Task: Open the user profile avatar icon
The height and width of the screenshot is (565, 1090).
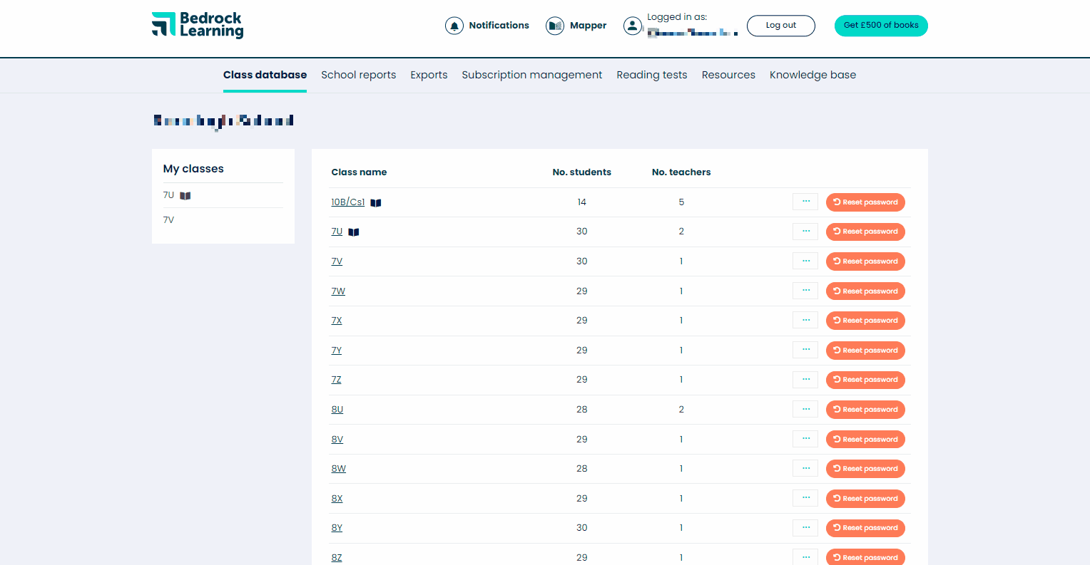Action: (632, 26)
